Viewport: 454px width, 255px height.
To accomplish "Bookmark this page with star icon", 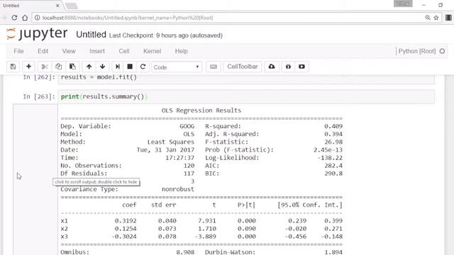I will tap(436, 18).
